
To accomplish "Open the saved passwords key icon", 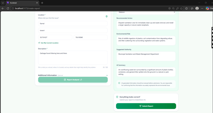I will point(177,8).
